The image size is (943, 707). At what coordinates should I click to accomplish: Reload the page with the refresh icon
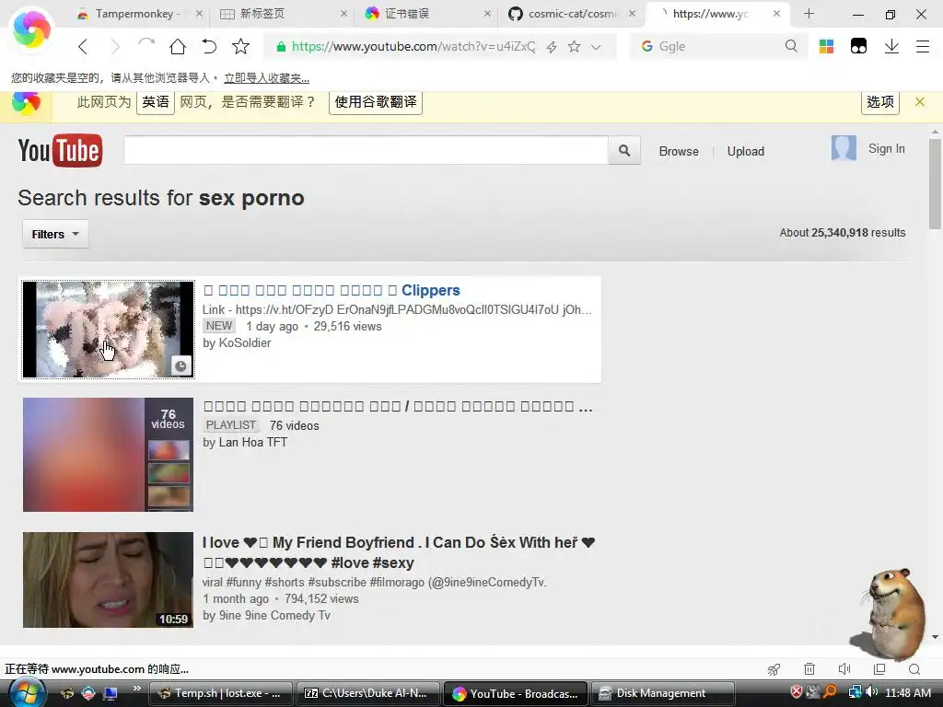[x=146, y=45]
